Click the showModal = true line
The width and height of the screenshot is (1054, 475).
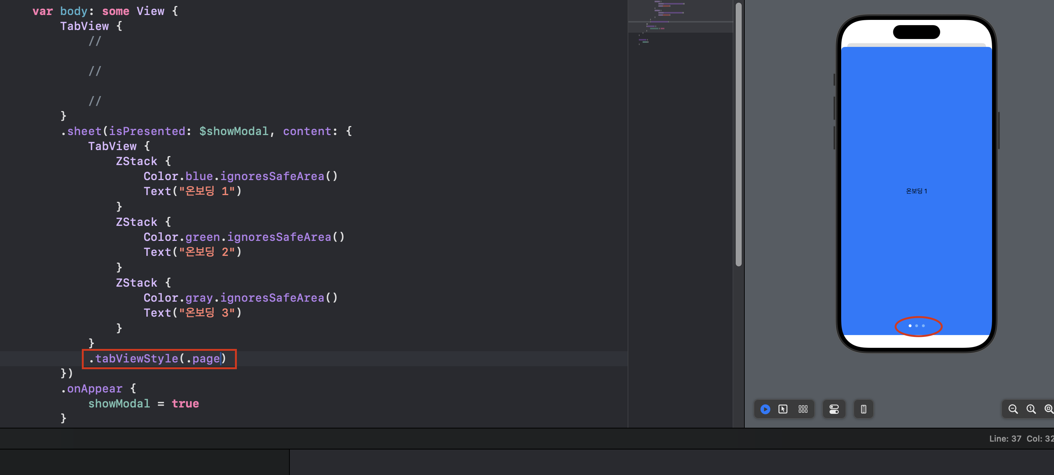(143, 404)
